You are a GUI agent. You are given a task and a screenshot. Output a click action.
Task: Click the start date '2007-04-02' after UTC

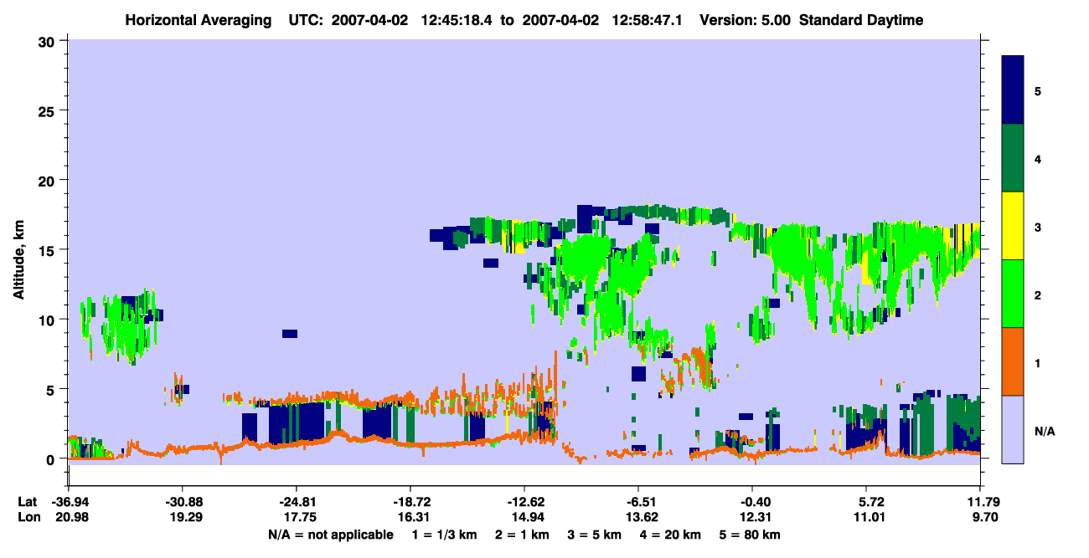coord(370,20)
